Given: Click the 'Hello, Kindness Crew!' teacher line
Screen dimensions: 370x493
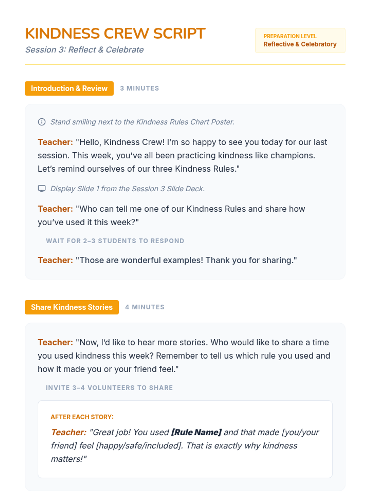Looking at the screenshot, I should click(x=182, y=155).
